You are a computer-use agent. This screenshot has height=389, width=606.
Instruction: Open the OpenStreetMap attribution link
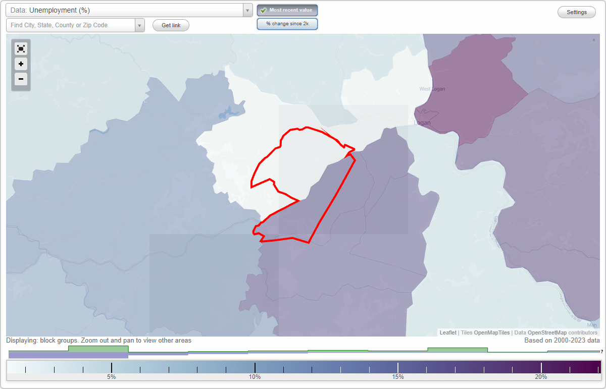(x=547, y=332)
